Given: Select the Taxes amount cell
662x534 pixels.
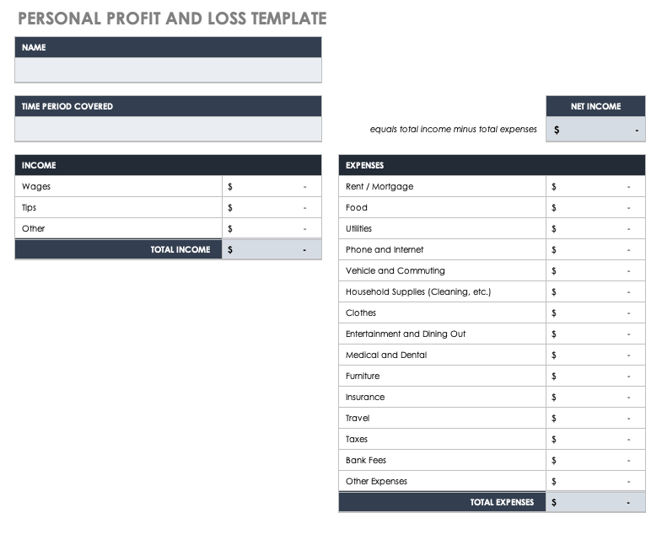Looking at the screenshot, I should click(595, 440).
